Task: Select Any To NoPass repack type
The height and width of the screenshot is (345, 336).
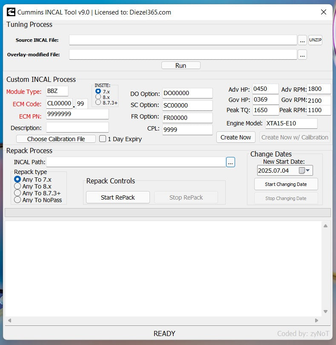Action: (17, 200)
